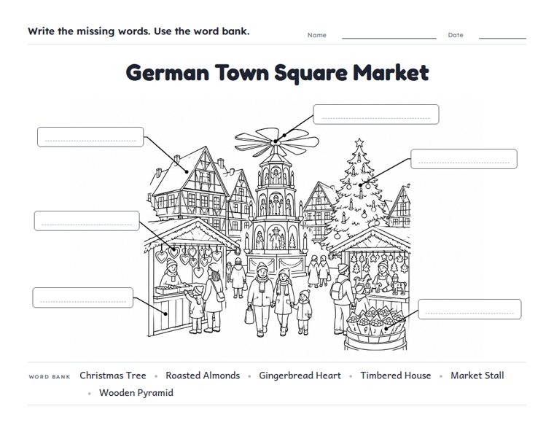Click 'Timbered House' in the word bank
Viewport: 554px width, 428px height.
pyautogui.click(x=396, y=376)
